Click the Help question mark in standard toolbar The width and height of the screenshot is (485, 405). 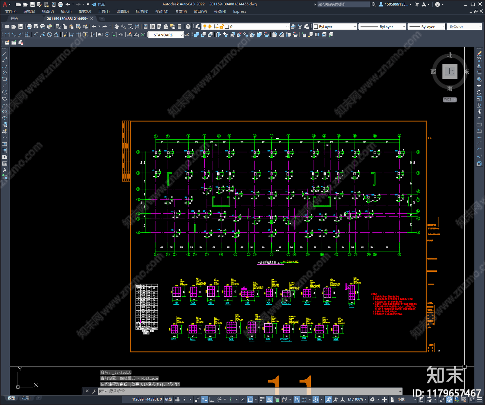coord(188,27)
